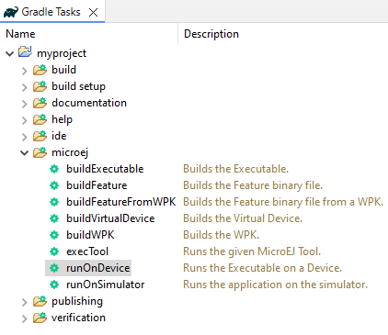Screen dimensions: 388x335
Task: Click the buildWPK task gear icon
Action: (54, 235)
